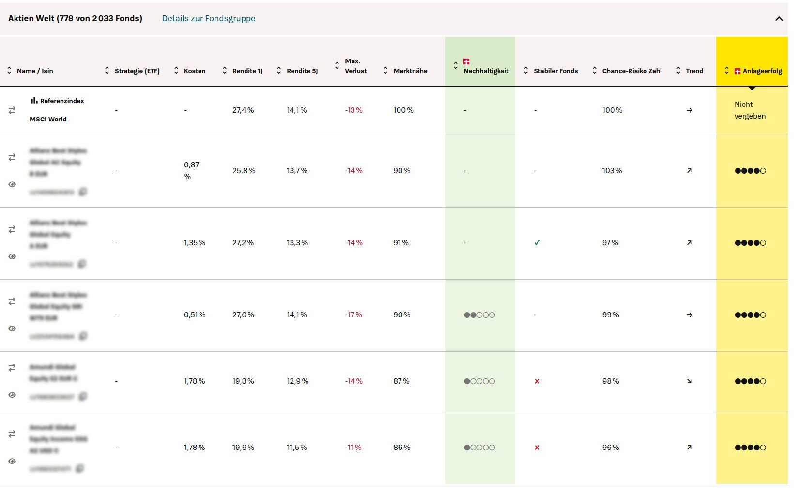Viewport: 799px width, 493px height.
Task: Open the Details zur Fondsgruppe link
Action: click(x=208, y=18)
